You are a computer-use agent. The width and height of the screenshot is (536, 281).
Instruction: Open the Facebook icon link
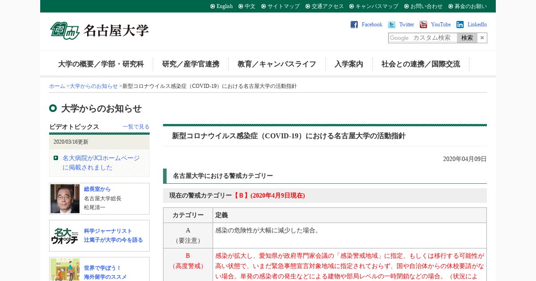[354, 25]
